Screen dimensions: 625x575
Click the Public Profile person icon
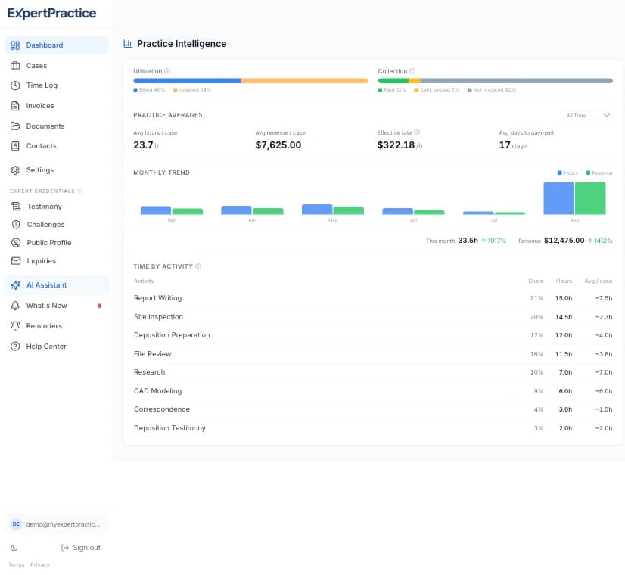pos(16,242)
